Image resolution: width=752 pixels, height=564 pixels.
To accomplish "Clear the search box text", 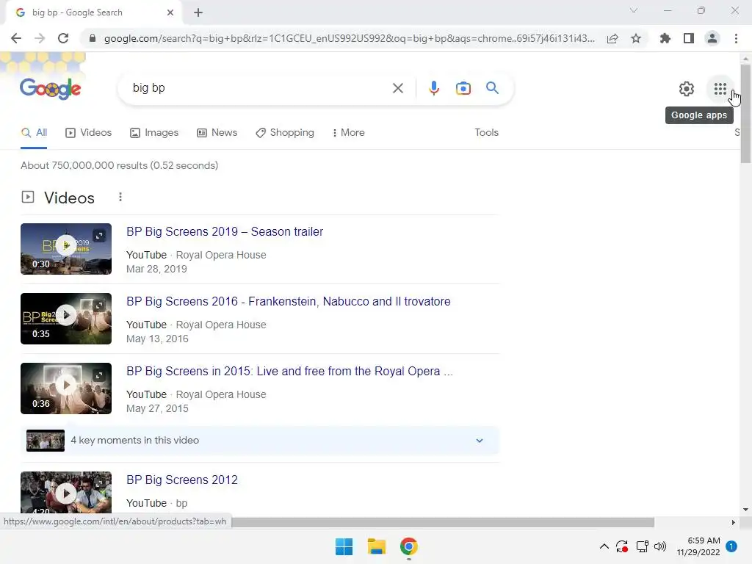I will pyautogui.click(x=397, y=88).
